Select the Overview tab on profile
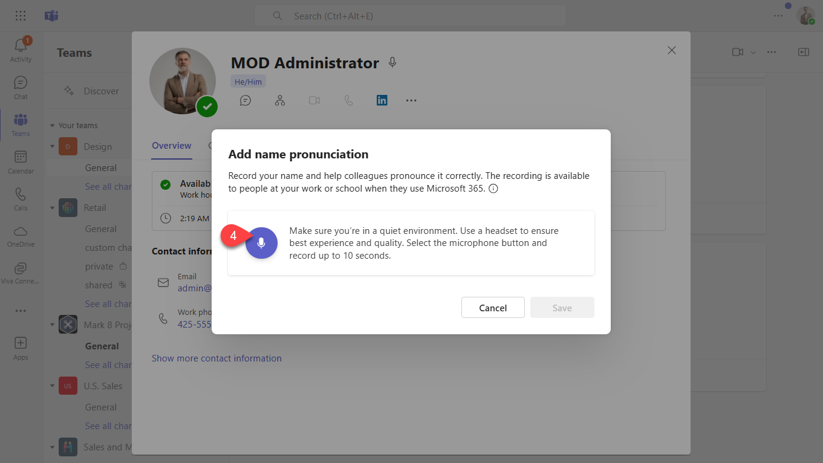The width and height of the screenshot is (823, 463). coord(171,146)
